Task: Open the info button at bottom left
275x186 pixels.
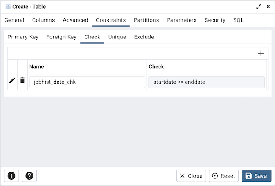Action: 11,176
